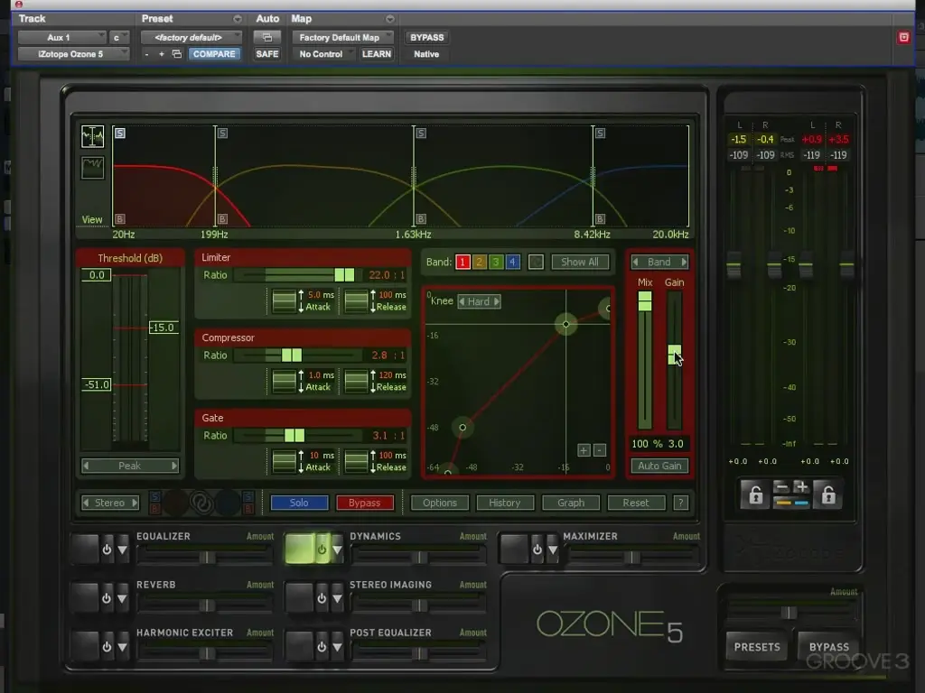
Task: Select band 2 orange tab
Action: [x=480, y=262]
